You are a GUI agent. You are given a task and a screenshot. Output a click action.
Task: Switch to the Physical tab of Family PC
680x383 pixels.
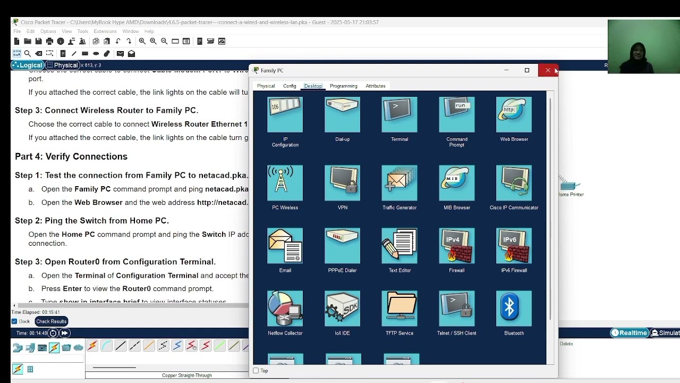[x=266, y=86]
